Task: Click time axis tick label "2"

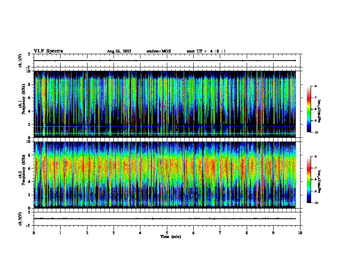Action: [87, 233]
